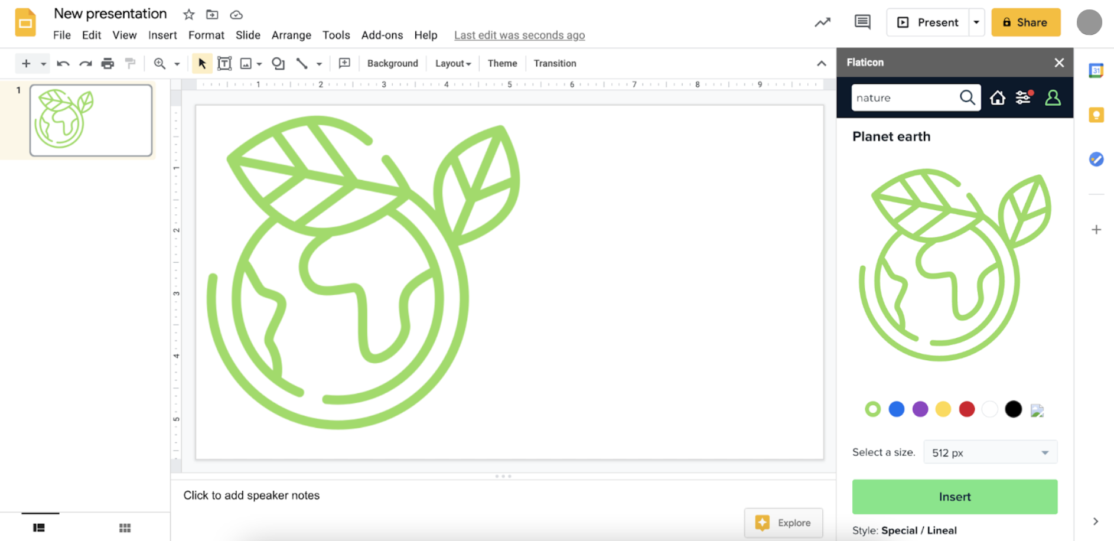Search Flaticon with magnifier icon
Image resolution: width=1114 pixels, height=541 pixels.
(x=967, y=97)
